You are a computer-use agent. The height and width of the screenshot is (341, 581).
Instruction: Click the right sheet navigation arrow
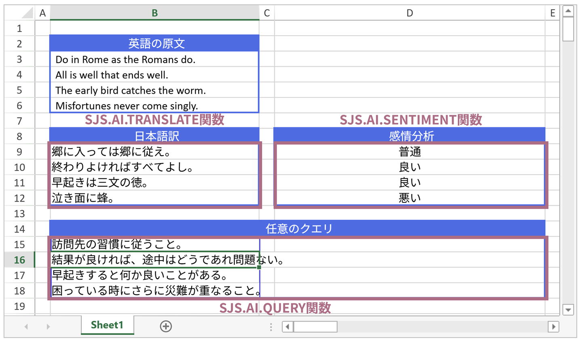48,326
